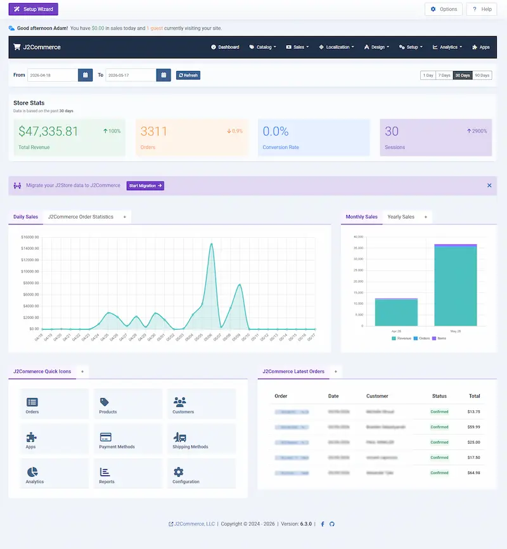This screenshot has height=549, width=507.
Task: Click the Apr 26 bar in Monthly Sales
Action: (396, 312)
